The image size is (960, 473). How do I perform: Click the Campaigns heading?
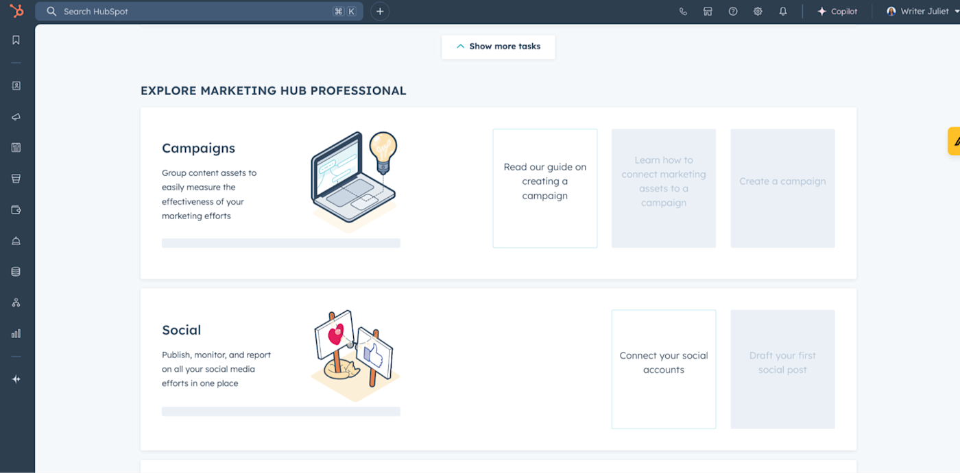[x=198, y=149]
